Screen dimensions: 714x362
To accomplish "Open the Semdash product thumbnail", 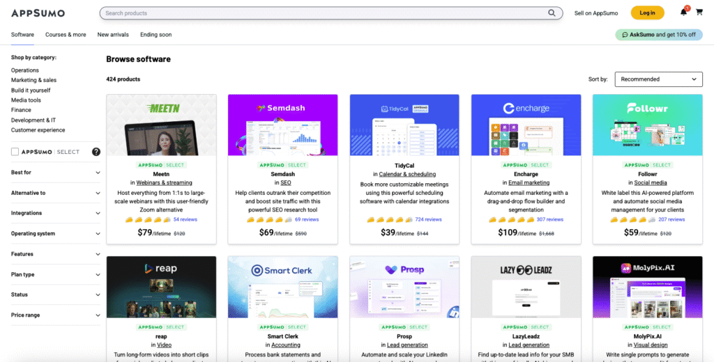I will [283, 125].
